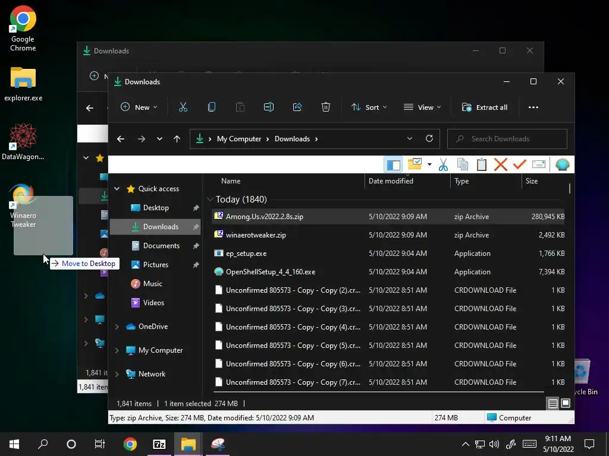Select Unconfirmed 805573 - Copy - Copy (5) file
Viewport: 609px width, 456px height.
click(388, 346)
